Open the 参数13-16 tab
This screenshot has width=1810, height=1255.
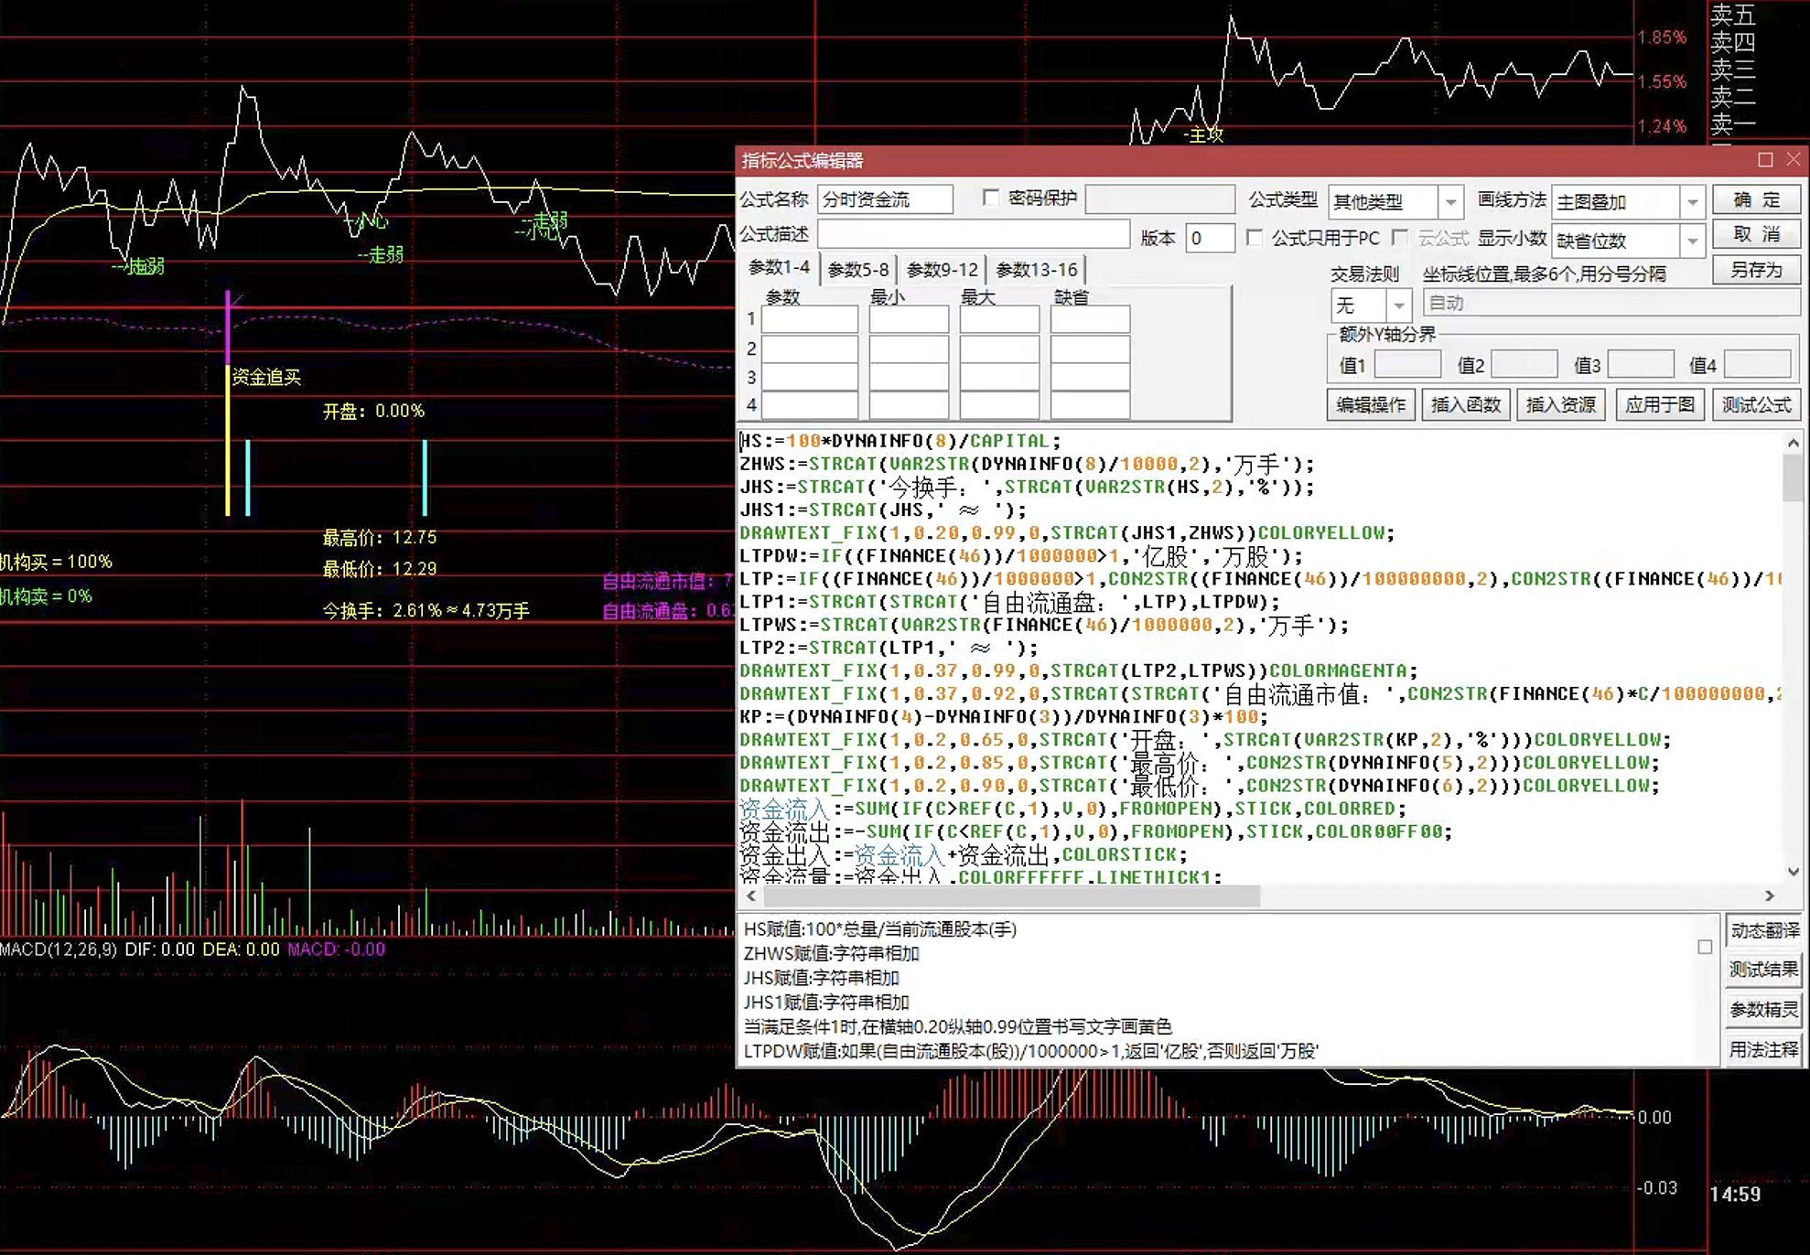click(x=1037, y=270)
